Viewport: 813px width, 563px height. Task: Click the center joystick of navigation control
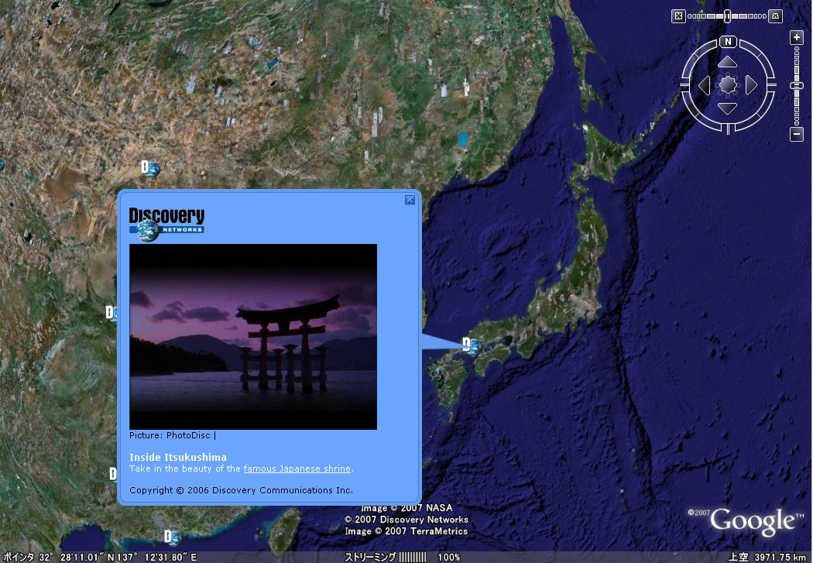[728, 85]
